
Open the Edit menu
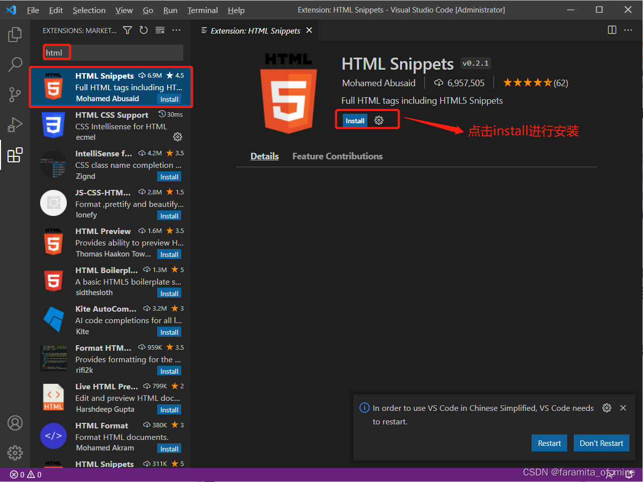(56, 10)
